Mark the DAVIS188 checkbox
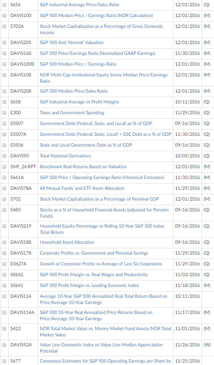 tap(4, 243)
